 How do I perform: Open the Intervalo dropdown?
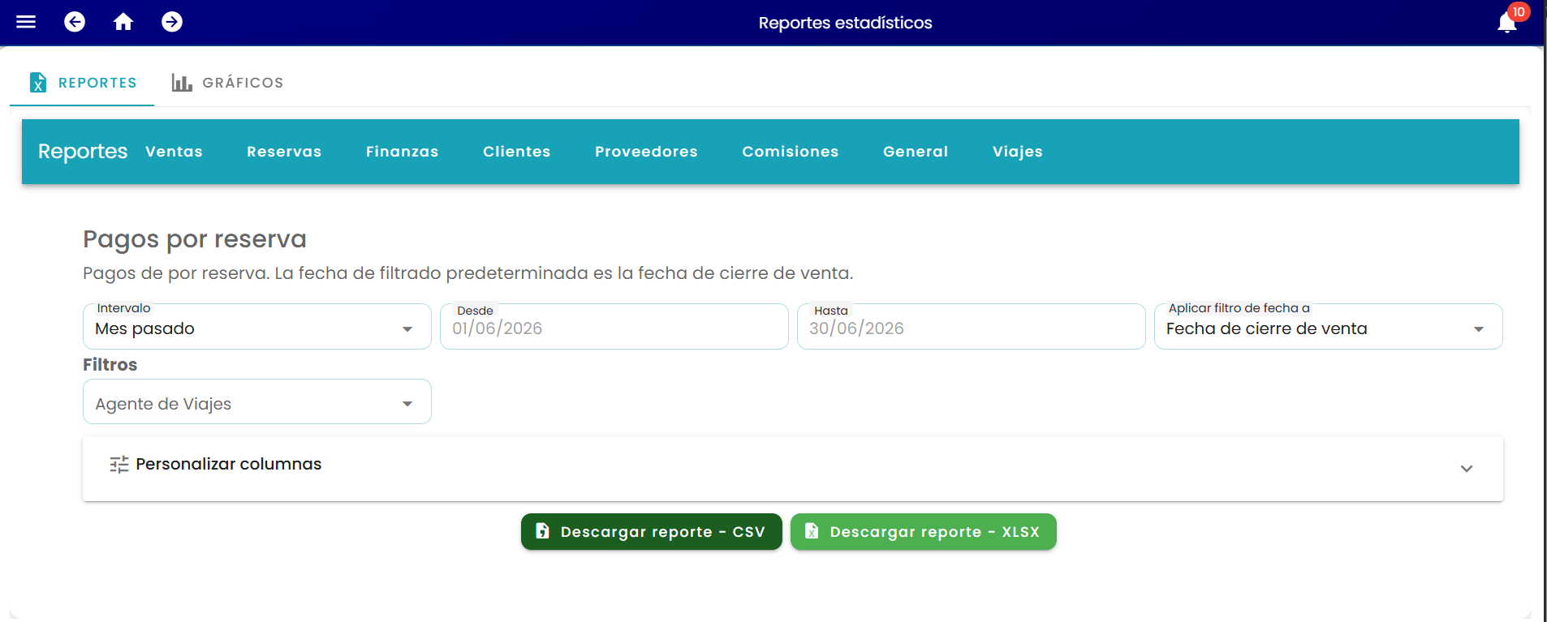257,327
